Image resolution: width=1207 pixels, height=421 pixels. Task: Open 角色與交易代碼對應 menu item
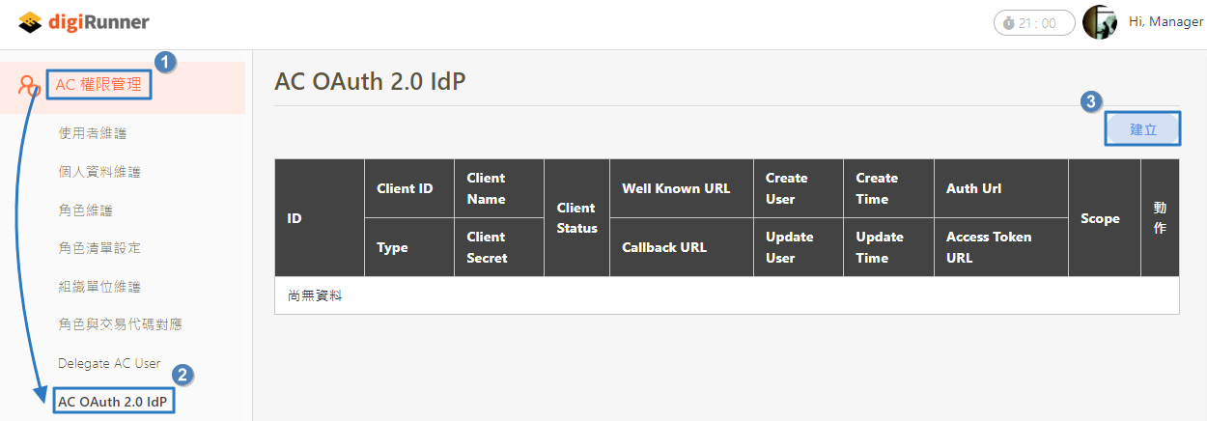[120, 324]
